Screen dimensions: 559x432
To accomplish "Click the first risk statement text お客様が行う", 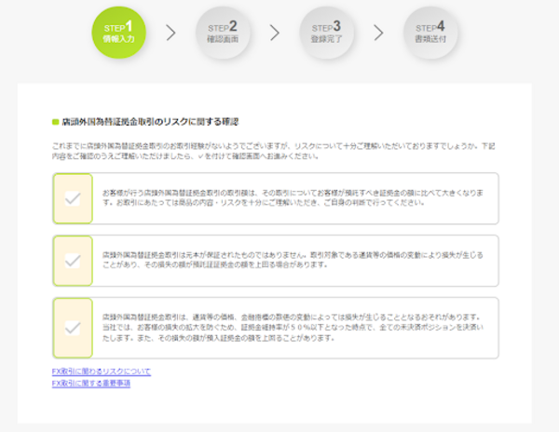I will [293, 197].
